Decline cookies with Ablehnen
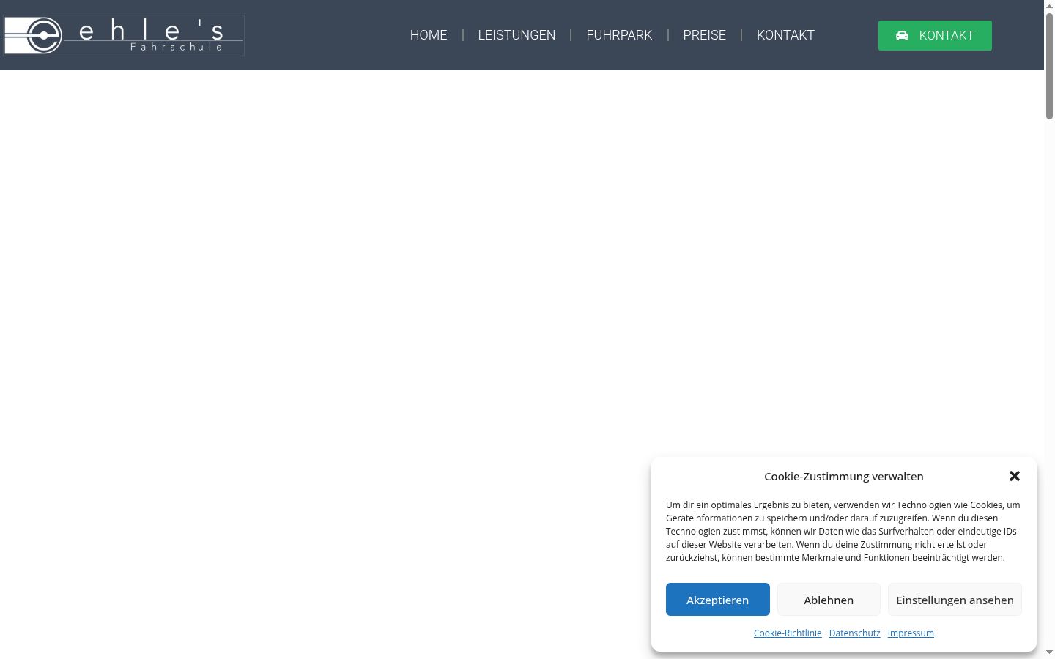 [x=829, y=600]
